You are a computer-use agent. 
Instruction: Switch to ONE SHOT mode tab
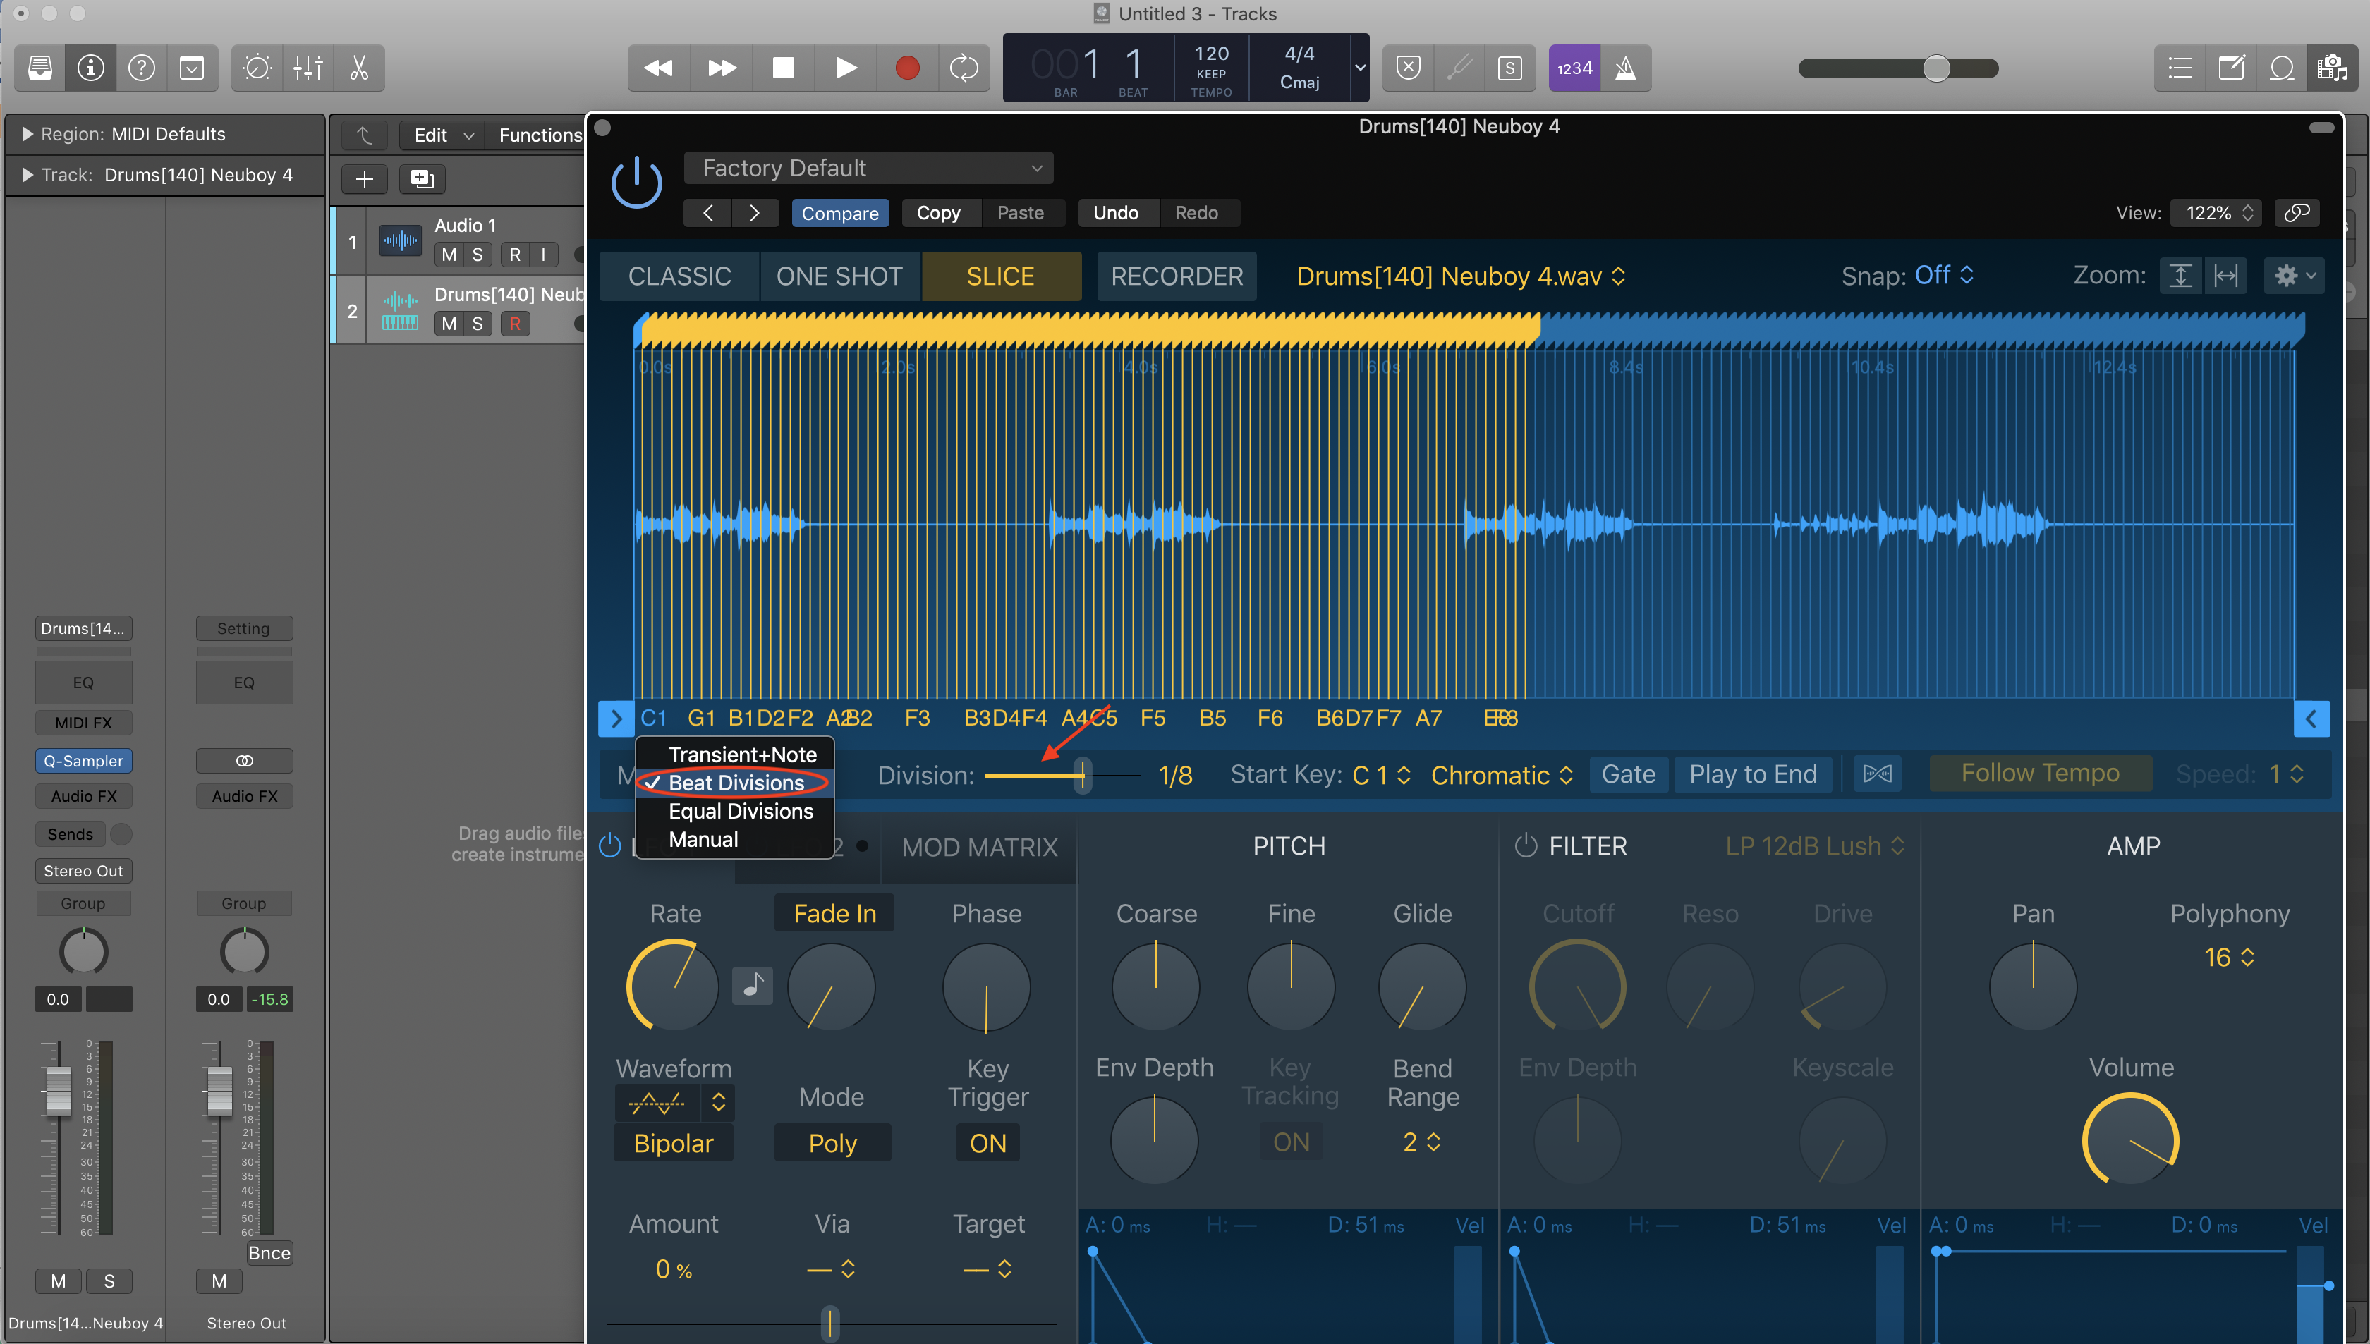[839, 276]
